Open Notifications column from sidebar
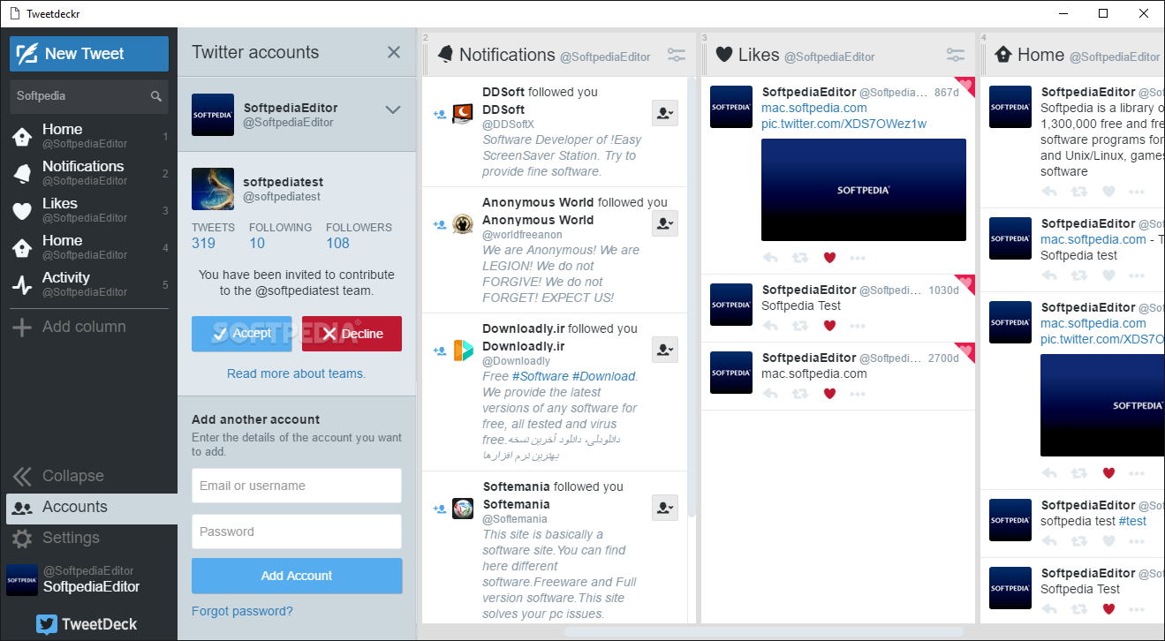The height and width of the screenshot is (641, 1165). [88, 172]
